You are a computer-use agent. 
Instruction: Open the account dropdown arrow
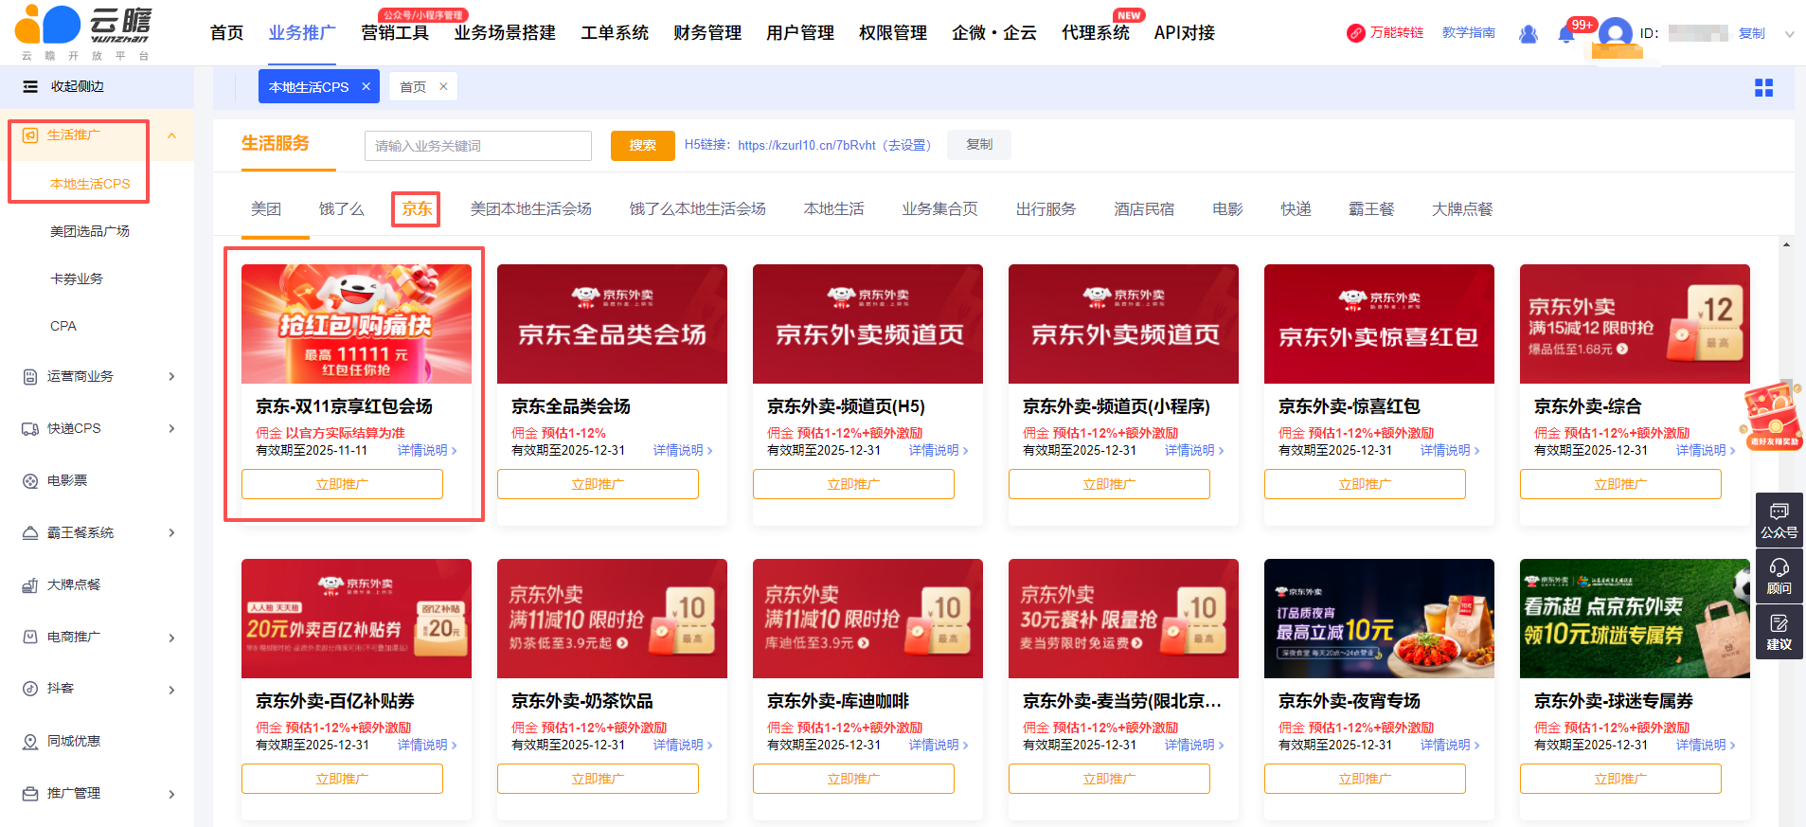coord(1789,34)
